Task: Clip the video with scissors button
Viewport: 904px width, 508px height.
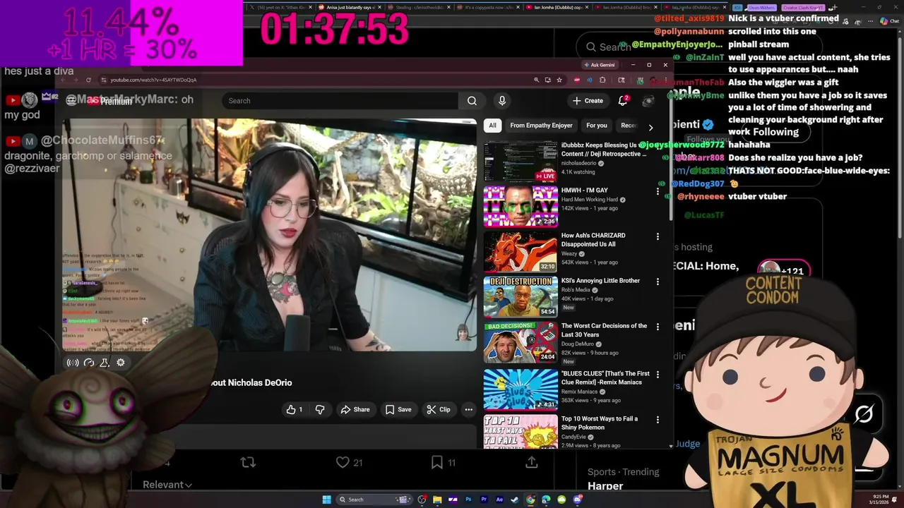Action: [x=438, y=409]
